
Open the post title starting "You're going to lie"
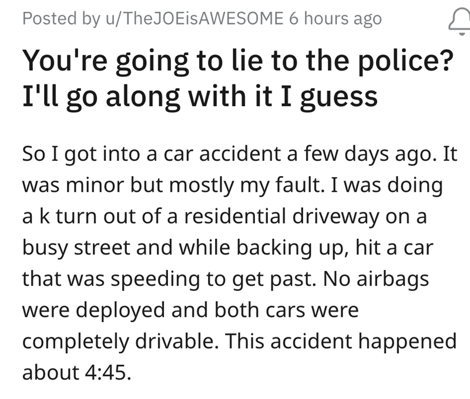pos(235,61)
